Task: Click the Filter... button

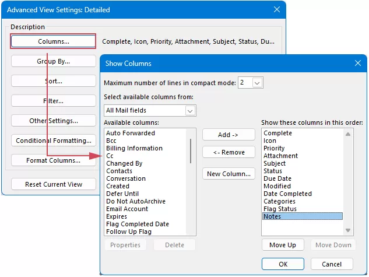Action: [54, 101]
